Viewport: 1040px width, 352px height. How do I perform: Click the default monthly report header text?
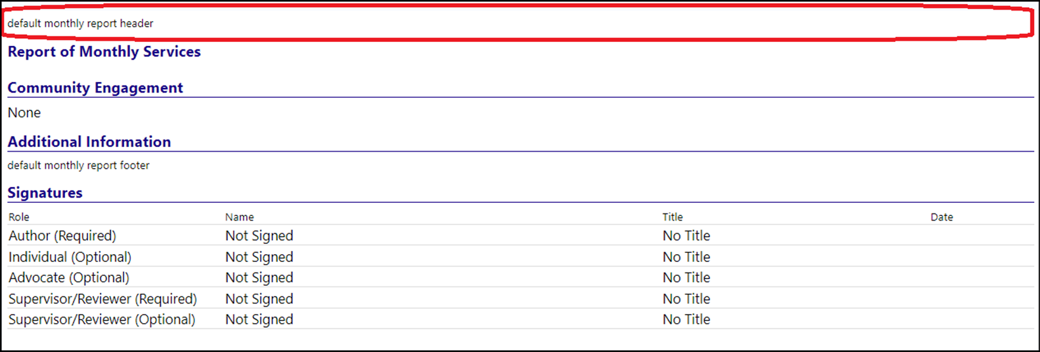pyautogui.click(x=80, y=24)
